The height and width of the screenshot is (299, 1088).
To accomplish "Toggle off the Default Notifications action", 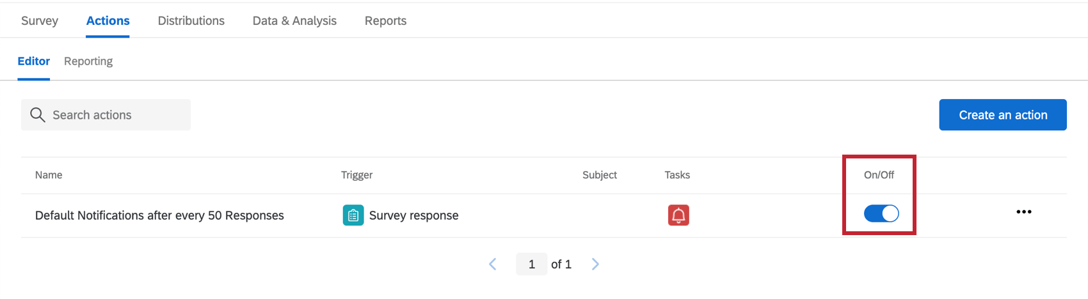I will 881,213.
